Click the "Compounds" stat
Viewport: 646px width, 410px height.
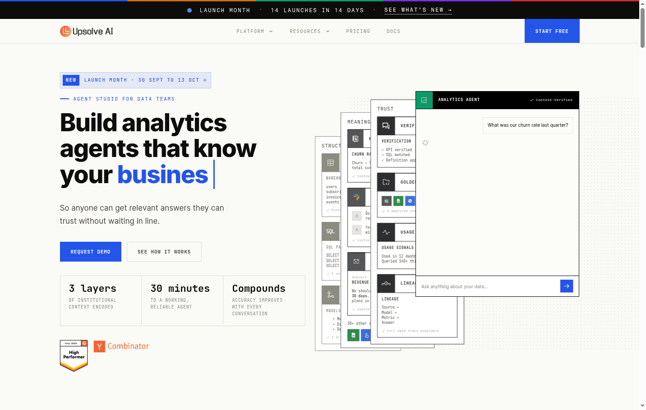pos(264,301)
